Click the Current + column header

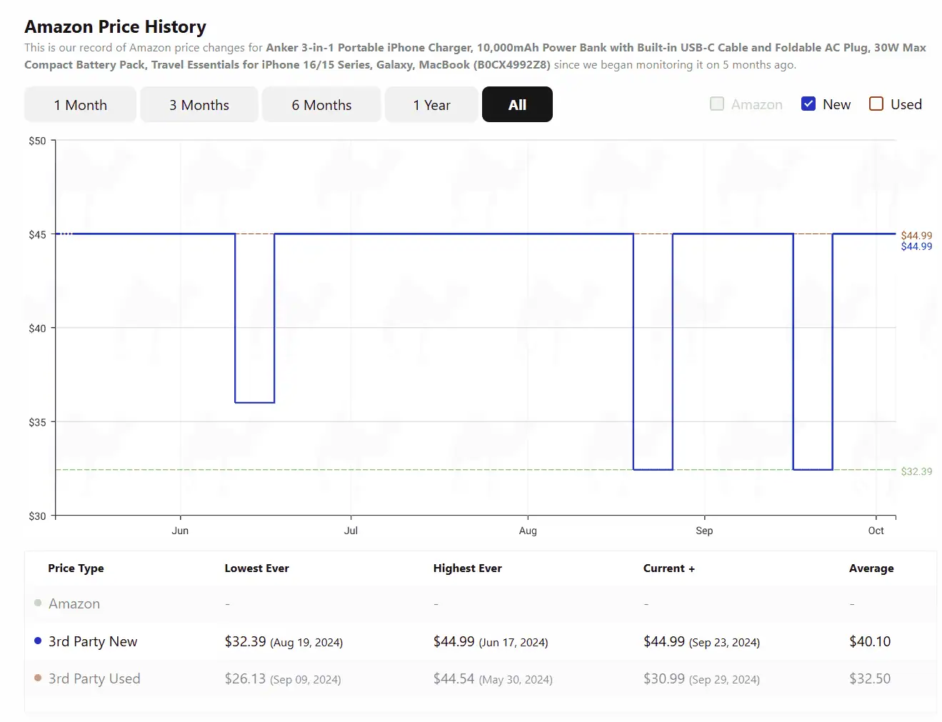point(668,568)
